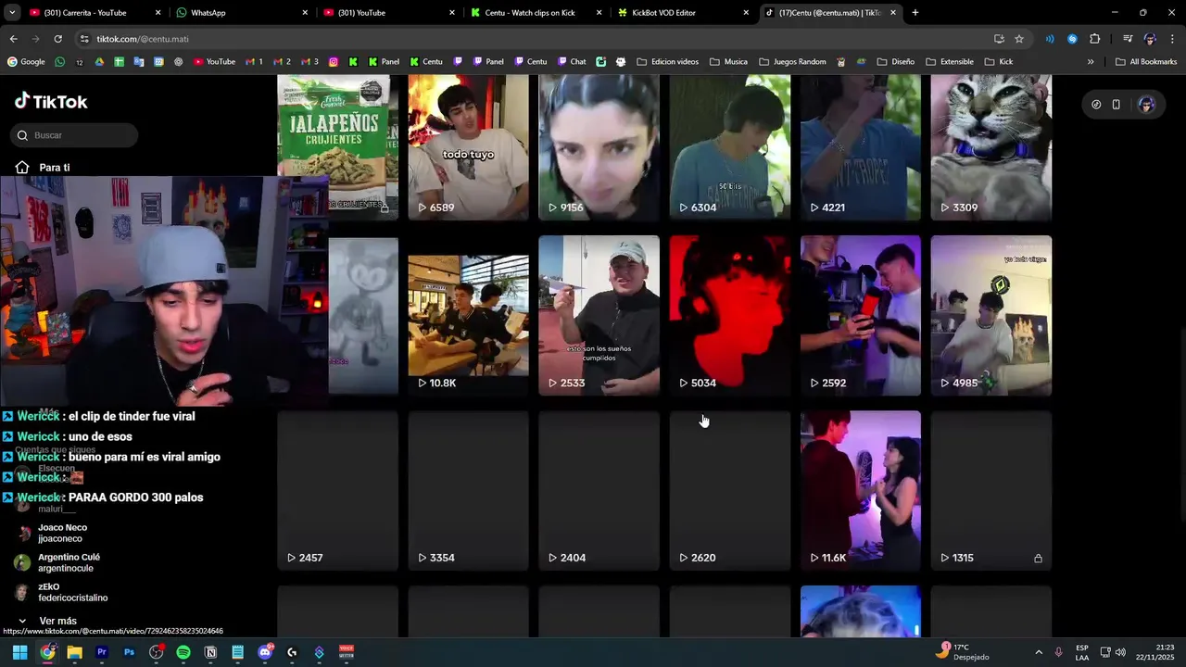Screen dimensions: 1186x667
Task: Open the Chrome extensions puzzle icon
Action: [1094, 39]
